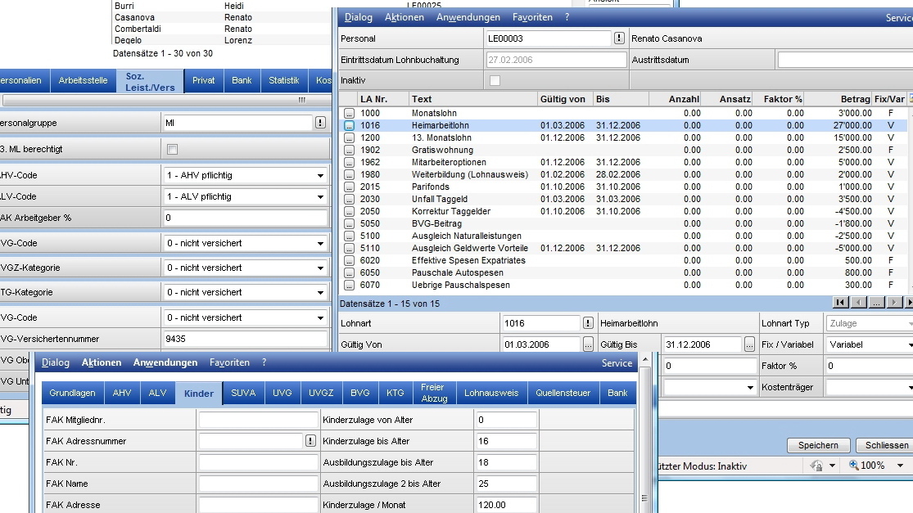The width and height of the screenshot is (913, 513).
Task: Open the row detail button for 5100 Ausgleich Naturalleistungen
Action: (349, 236)
